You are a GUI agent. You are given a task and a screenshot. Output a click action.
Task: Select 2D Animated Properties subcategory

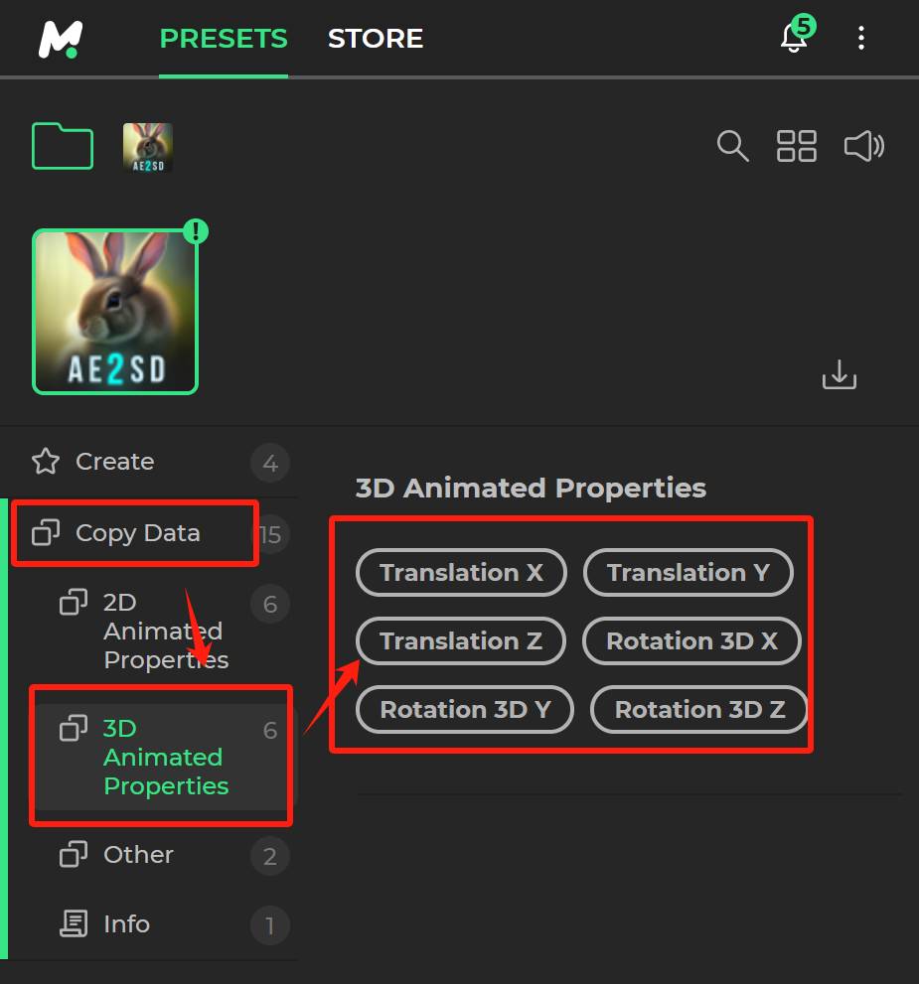pyautogui.click(x=165, y=631)
